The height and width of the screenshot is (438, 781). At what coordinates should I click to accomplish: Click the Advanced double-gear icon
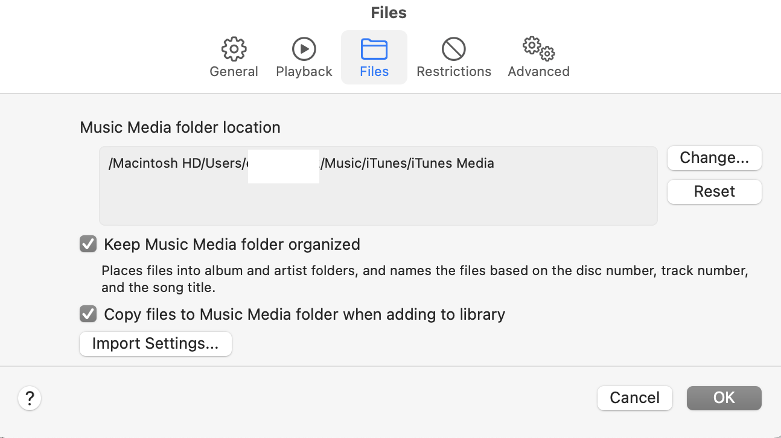[x=538, y=49]
